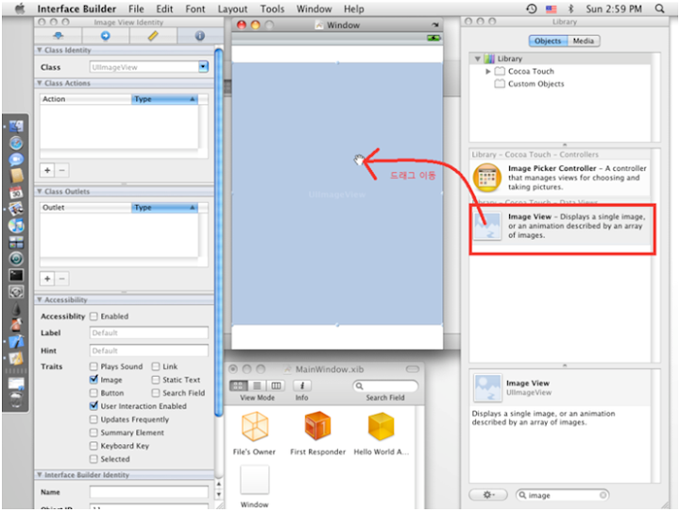Switch MainWindow.xib to icon view mode
The width and height of the screenshot is (680, 512).
[x=238, y=385]
